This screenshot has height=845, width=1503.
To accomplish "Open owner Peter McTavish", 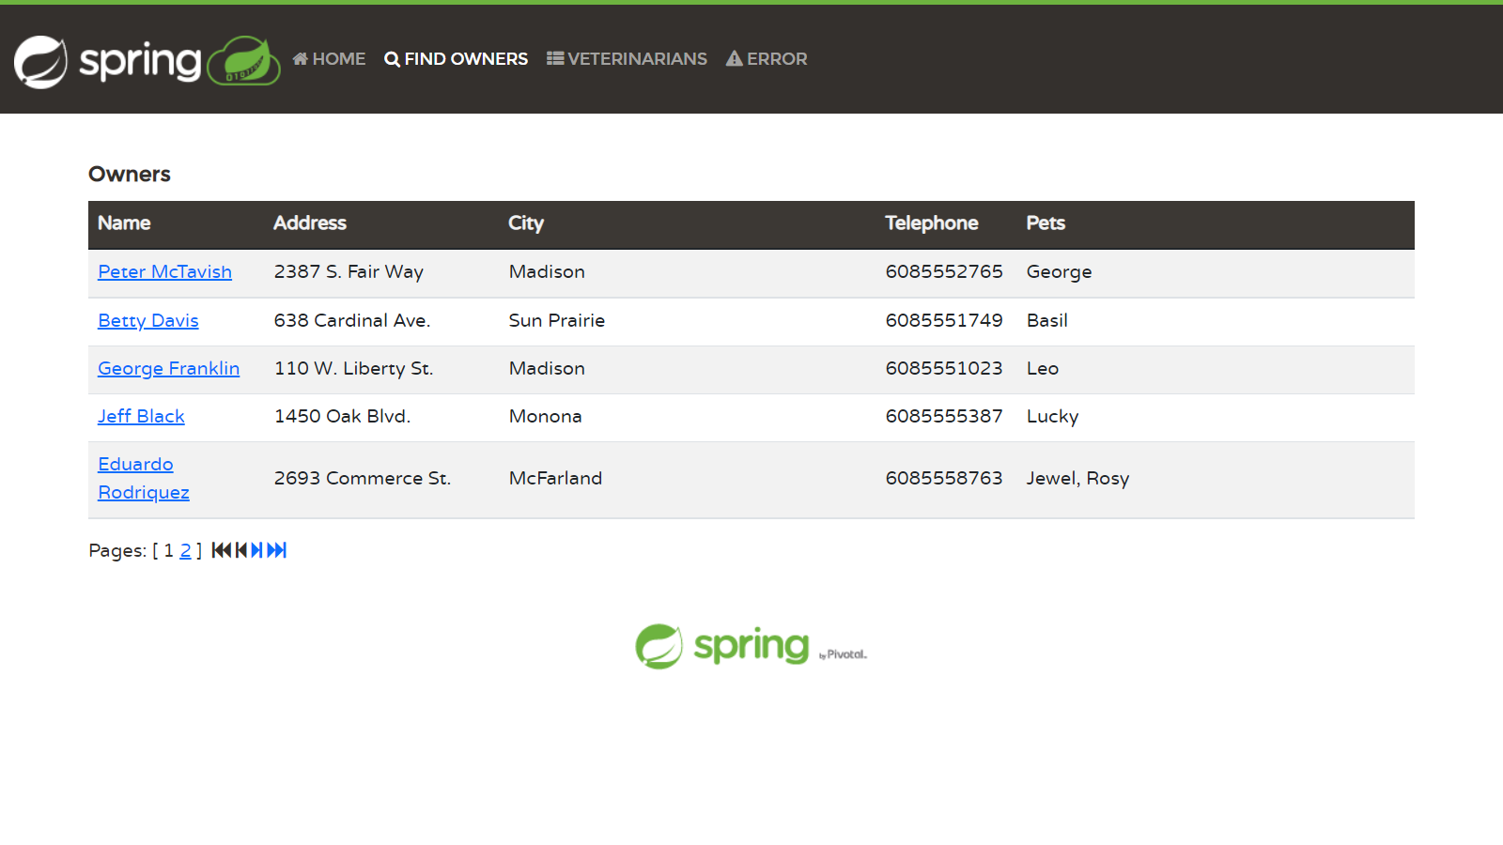I will (x=164, y=272).
